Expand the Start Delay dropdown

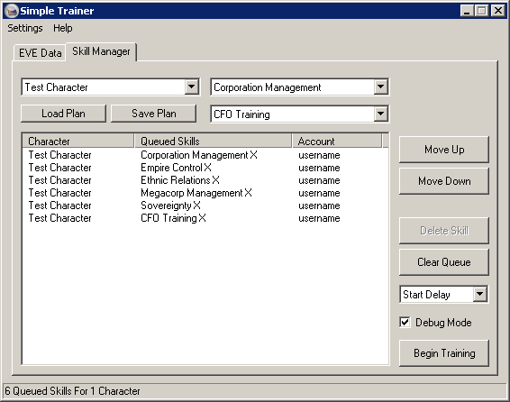479,295
